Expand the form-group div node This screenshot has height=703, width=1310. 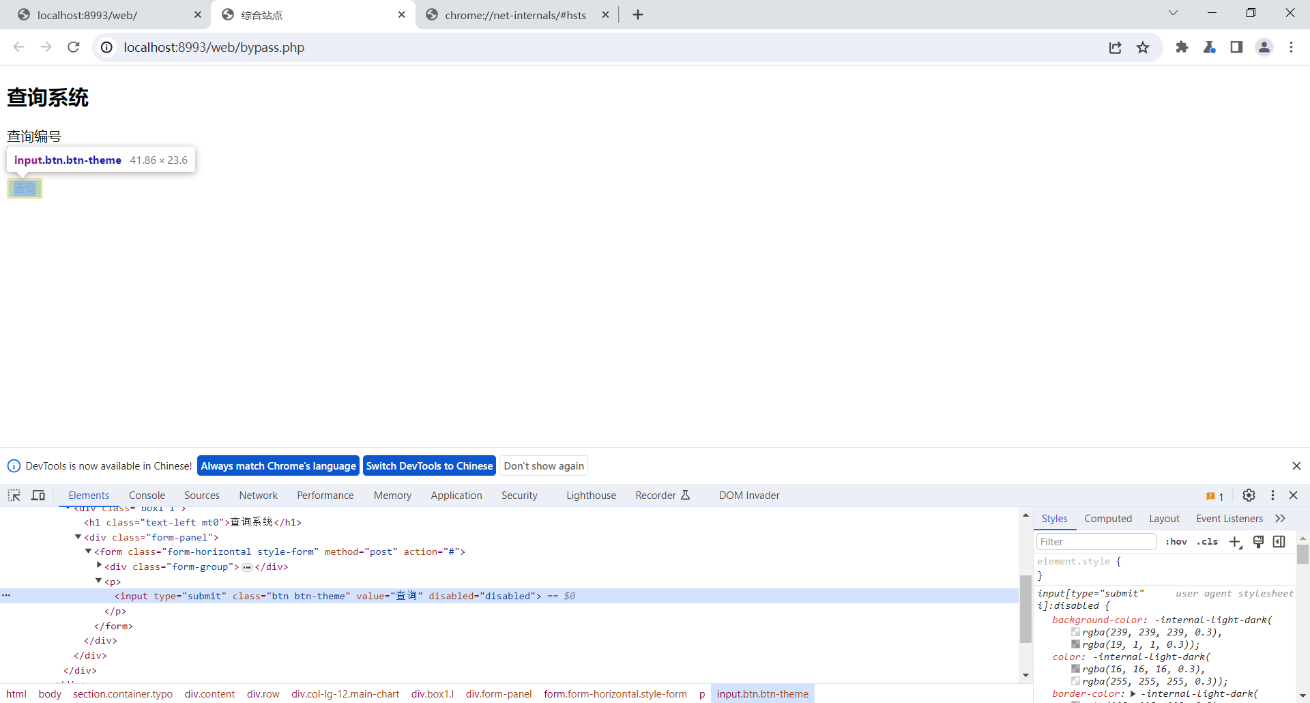[x=99, y=566]
